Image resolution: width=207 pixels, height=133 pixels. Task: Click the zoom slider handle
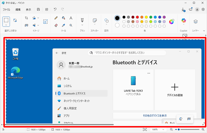[x=179, y=130]
